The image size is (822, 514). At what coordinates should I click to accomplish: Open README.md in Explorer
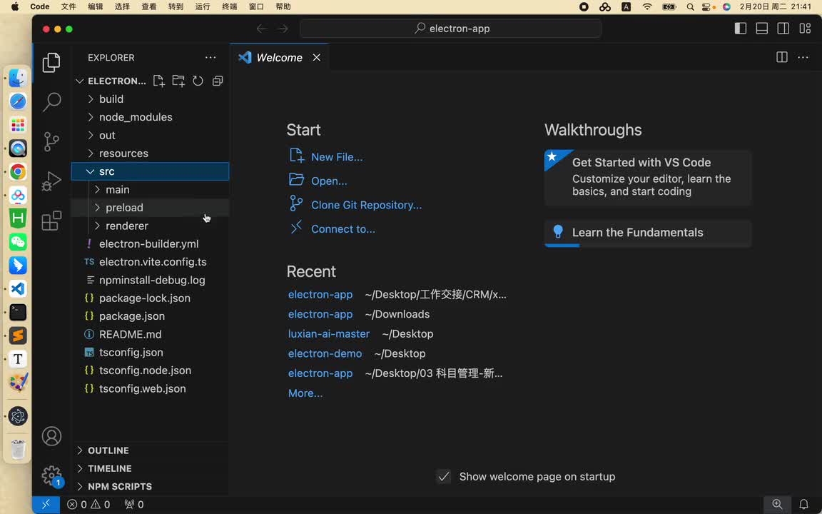pos(150,334)
